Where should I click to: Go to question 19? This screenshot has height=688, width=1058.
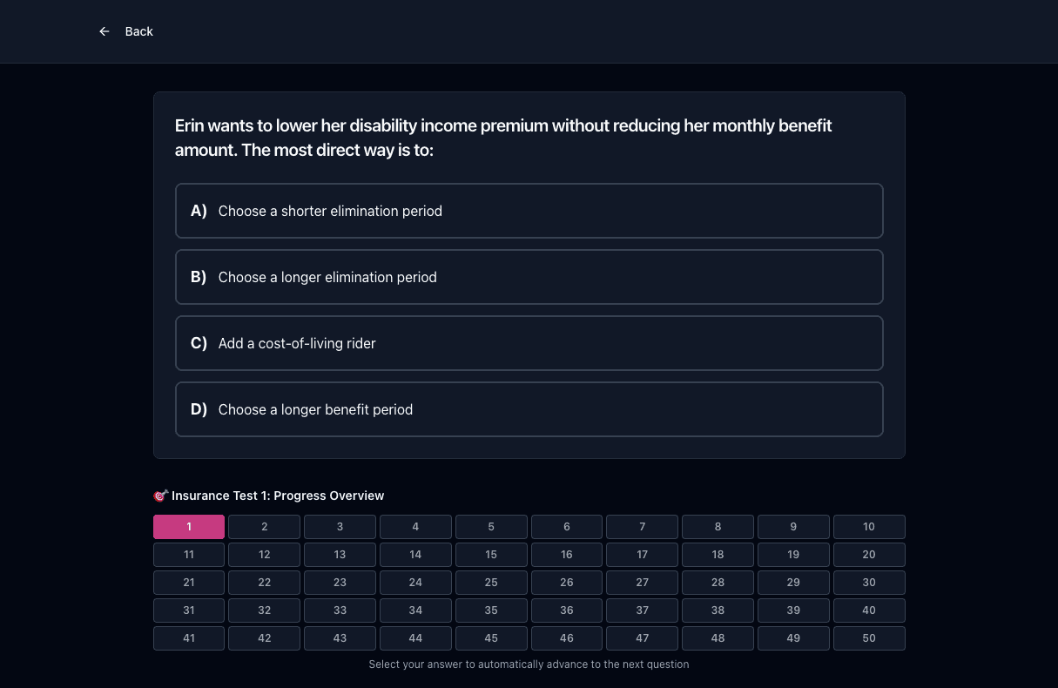793,555
